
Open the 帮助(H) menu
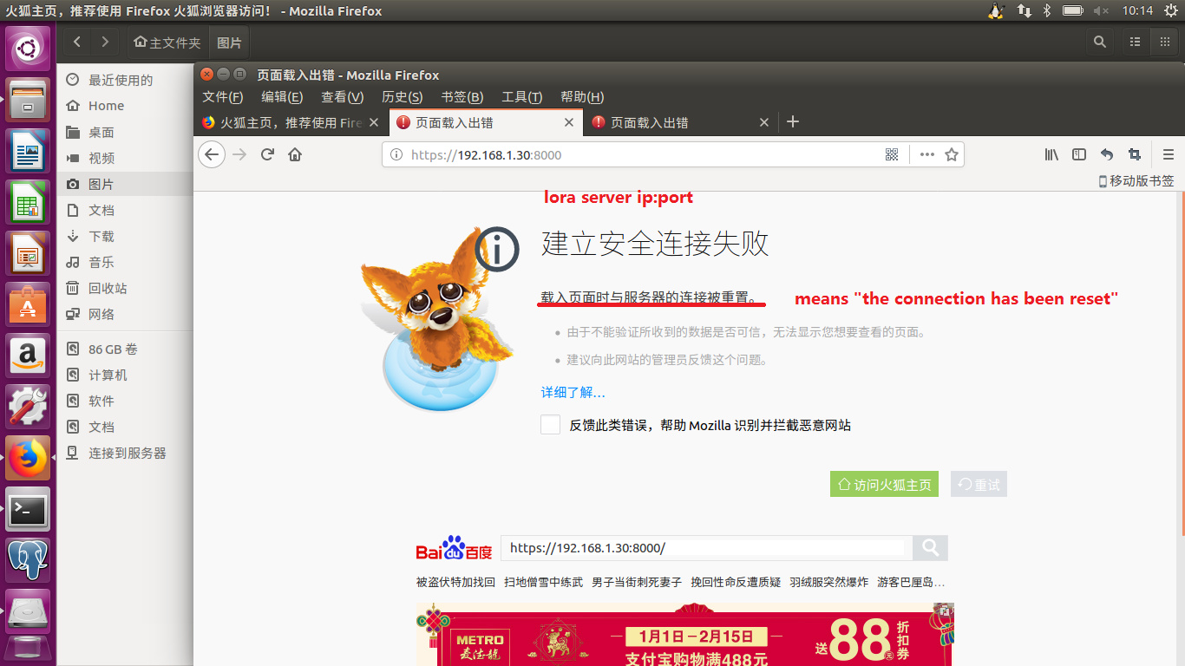click(582, 97)
